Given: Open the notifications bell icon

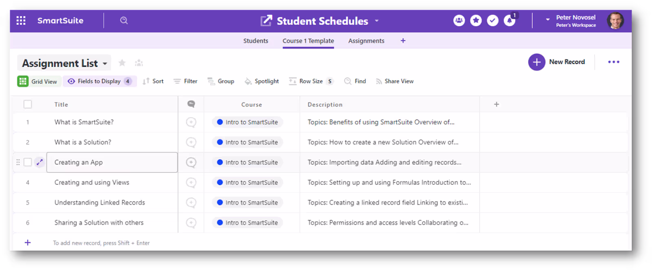Looking at the screenshot, I should pos(509,20).
